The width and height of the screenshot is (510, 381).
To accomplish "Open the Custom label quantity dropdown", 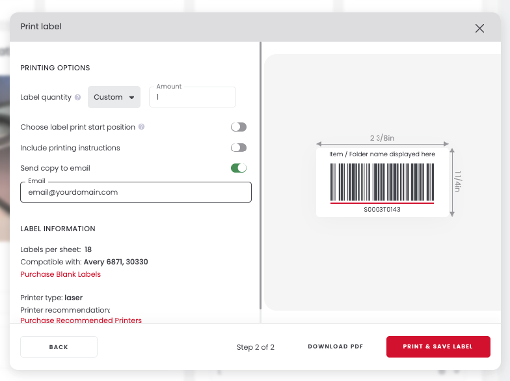I will [114, 97].
